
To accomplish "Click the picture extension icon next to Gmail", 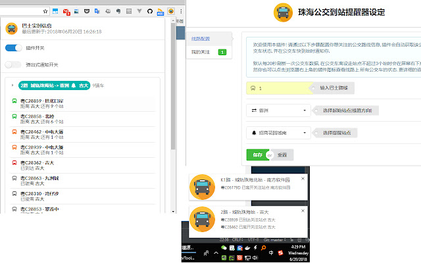I will click(76, 11).
